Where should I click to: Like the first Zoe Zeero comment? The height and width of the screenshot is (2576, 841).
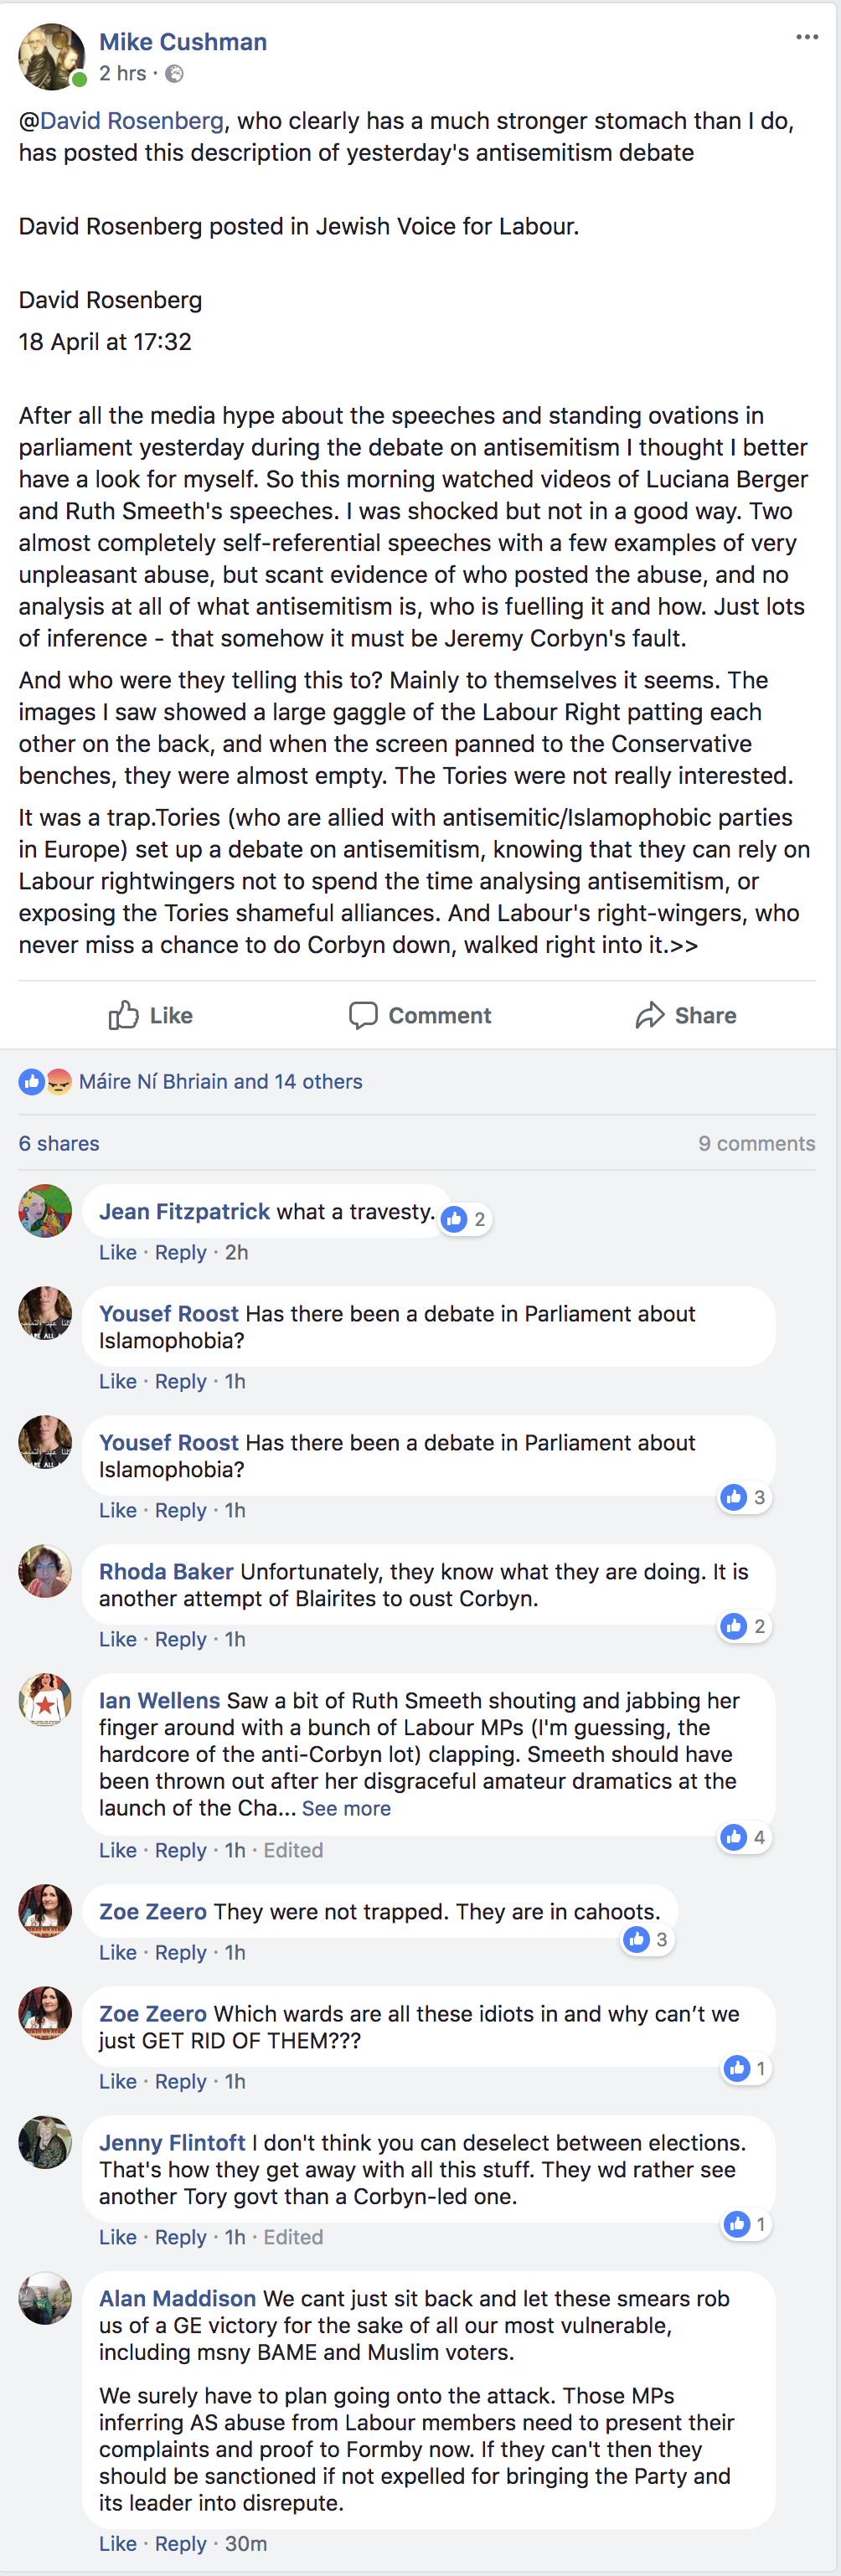(x=117, y=1952)
